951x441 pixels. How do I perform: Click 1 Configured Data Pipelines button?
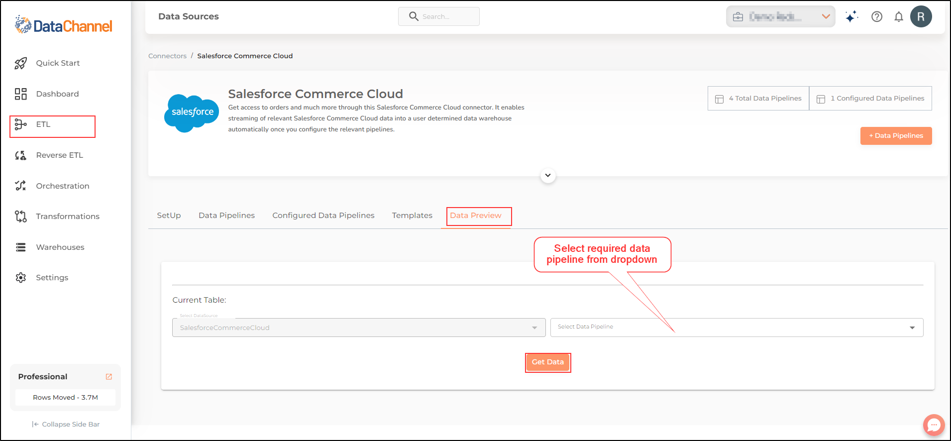pos(870,99)
